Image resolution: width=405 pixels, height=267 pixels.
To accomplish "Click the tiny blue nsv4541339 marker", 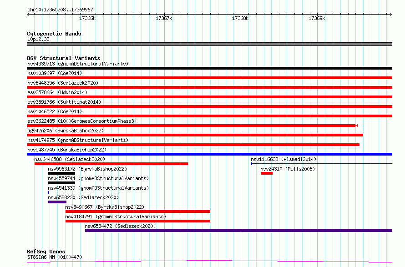I will (x=49, y=192).
